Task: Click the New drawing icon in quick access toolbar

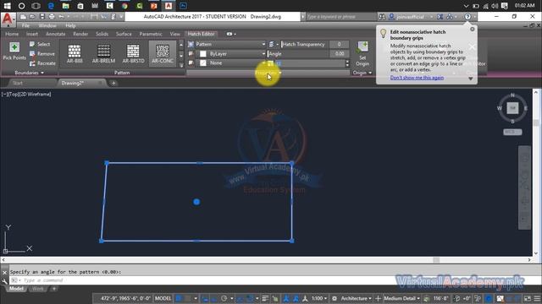Action: (23, 17)
